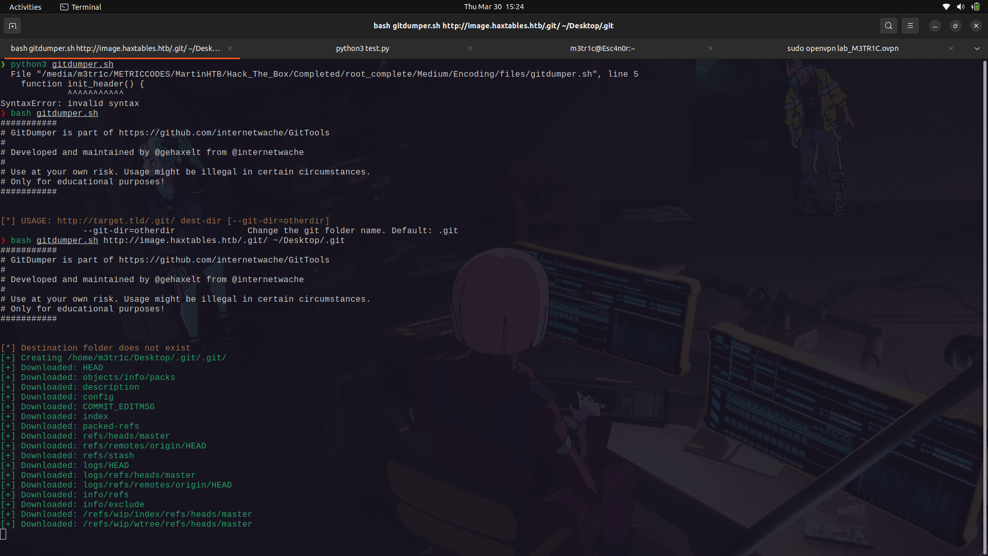Close the python3 test.py tab
This screenshot has height=556, width=988.
click(x=470, y=48)
